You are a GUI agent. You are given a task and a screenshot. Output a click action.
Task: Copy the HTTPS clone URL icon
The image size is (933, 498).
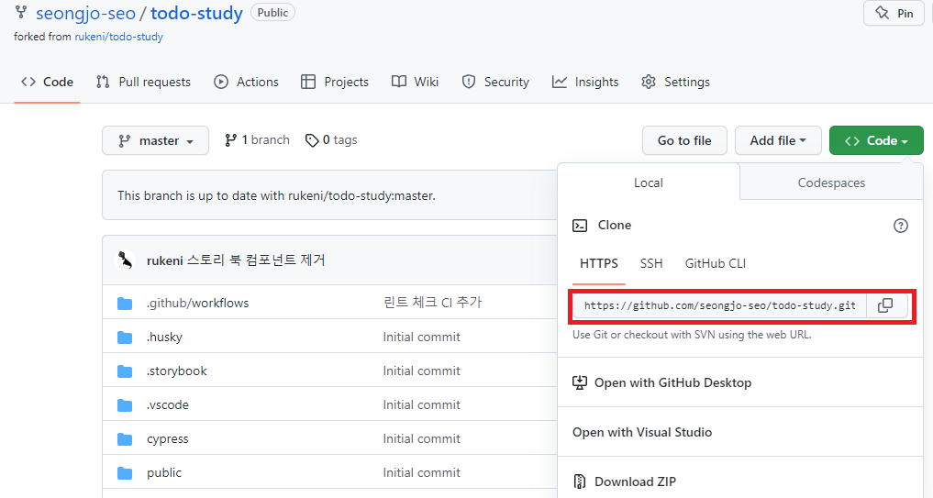tap(885, 305)
